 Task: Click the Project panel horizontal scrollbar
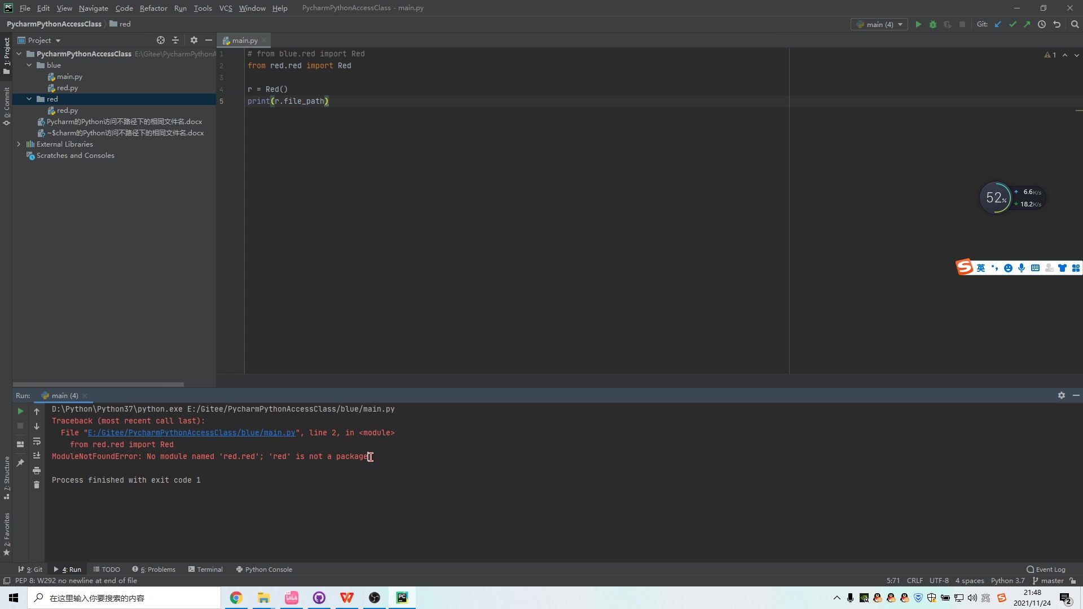(98, 385)
